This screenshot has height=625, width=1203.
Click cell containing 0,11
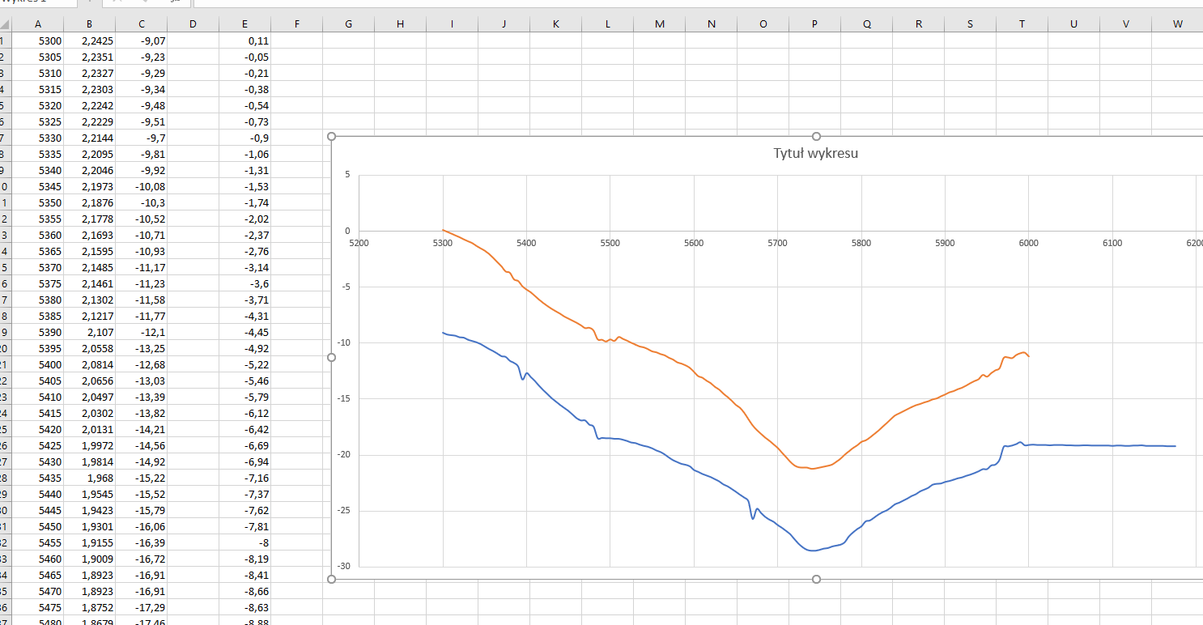pyautogui.click(x=244, y=40)
